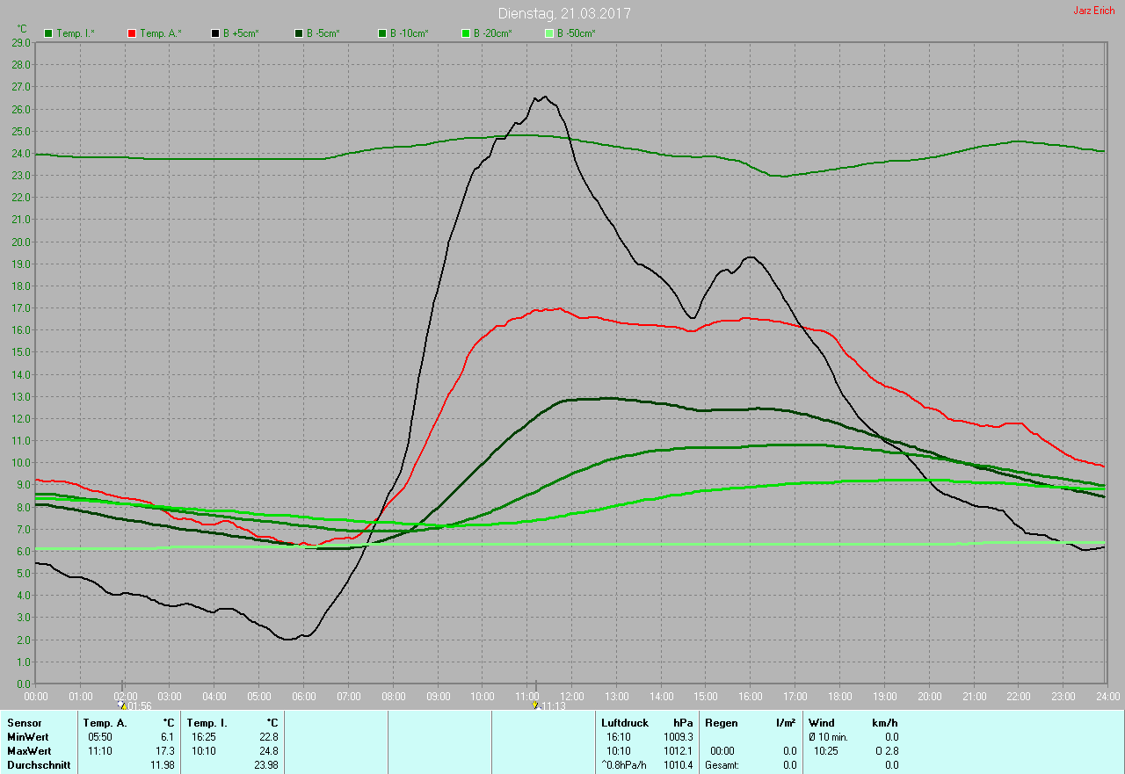Click the Wind header in the table
The height and width of the screenshot is (774, 1125).
pos(821,723)
